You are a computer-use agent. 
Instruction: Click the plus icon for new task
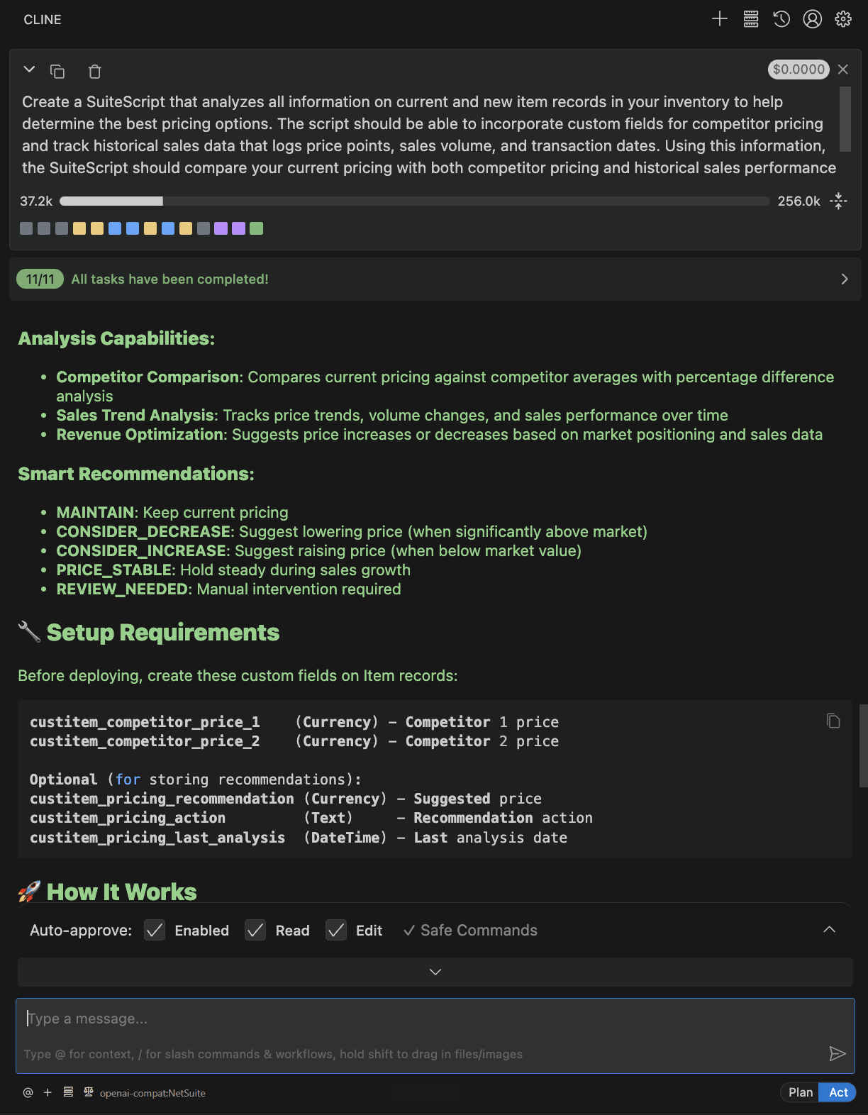720,19
